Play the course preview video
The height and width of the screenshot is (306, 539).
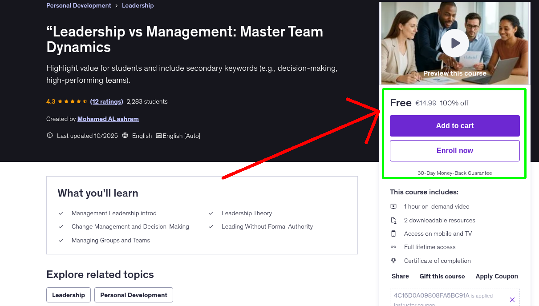click(454, 43)
